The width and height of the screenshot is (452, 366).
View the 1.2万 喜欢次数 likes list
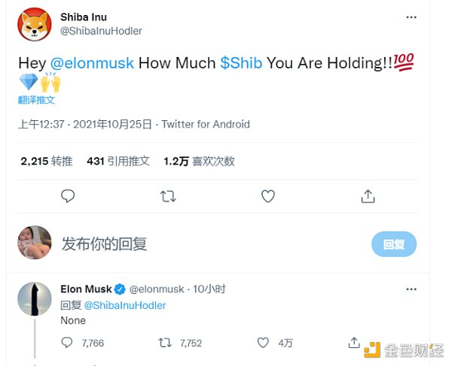(199, 161)
